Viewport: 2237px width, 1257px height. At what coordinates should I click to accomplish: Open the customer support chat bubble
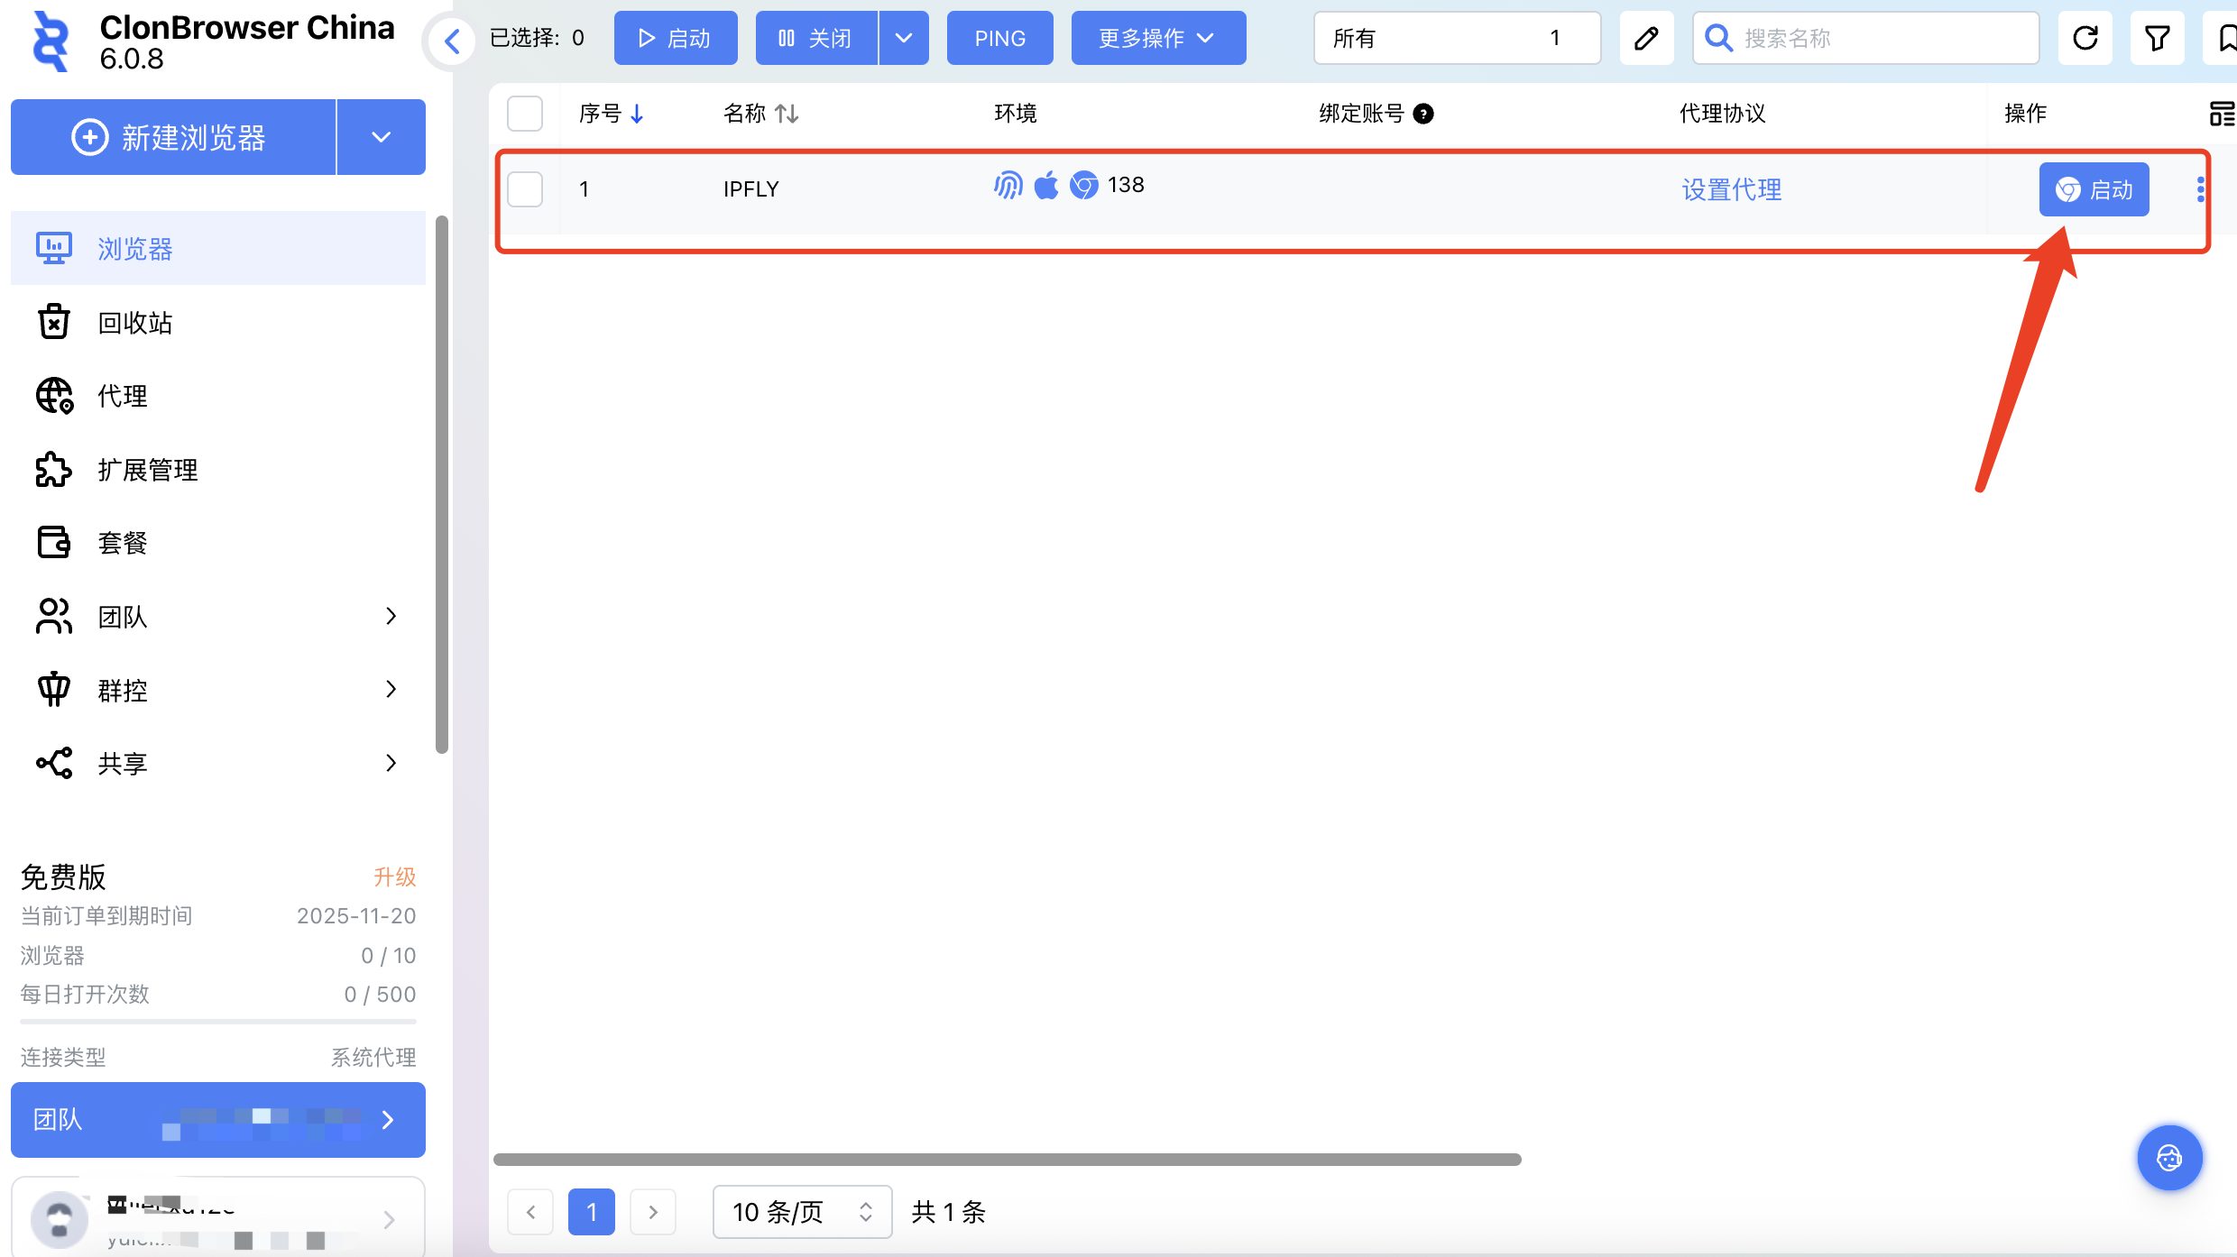(2169, 1158)
